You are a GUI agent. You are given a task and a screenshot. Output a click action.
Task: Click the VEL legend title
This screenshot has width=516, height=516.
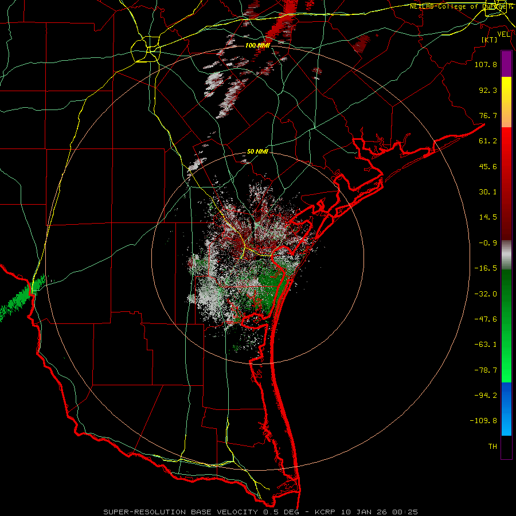pyautogui.click(x=503, y=34)
